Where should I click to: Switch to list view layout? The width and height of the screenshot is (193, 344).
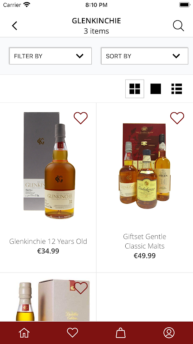tap(177, 89)
